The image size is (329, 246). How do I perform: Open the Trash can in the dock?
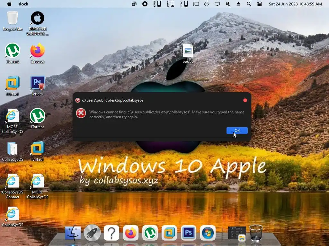[x=256, y=233]
